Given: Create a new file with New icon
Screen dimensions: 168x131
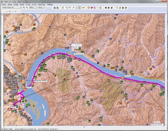Looking at the screenshot, I should [117, 8].
